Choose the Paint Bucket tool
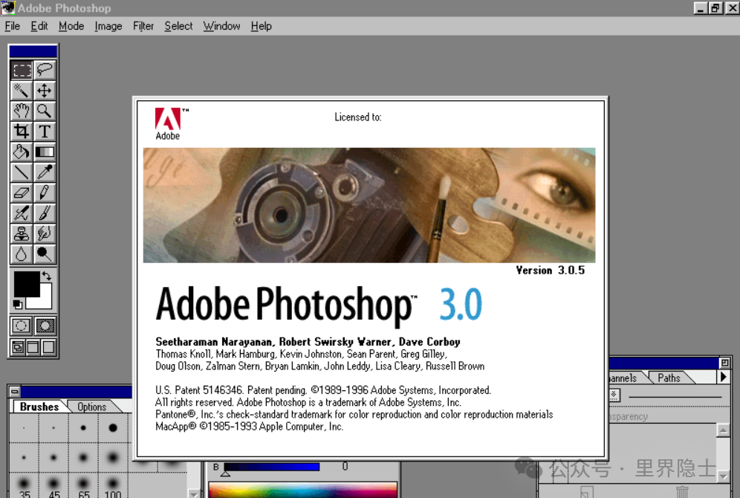Screen dimensions: 740x498 [22, 152]
